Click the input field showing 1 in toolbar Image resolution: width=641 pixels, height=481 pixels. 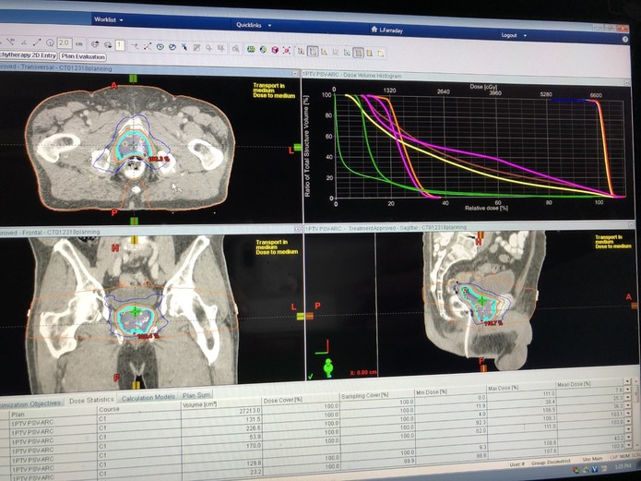(x=120, y=45)
